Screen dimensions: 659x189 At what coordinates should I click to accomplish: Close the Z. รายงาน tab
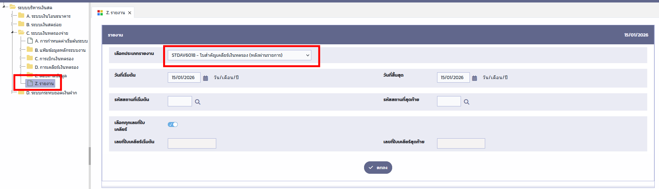coord(130,13)
